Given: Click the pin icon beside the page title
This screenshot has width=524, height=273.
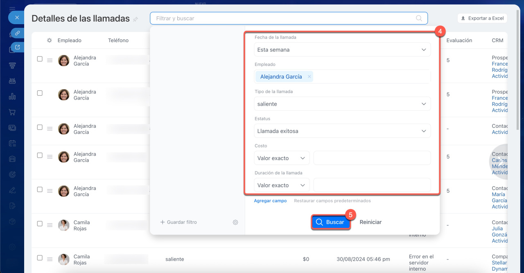Looking at the screenshot, I should (136, 19).
